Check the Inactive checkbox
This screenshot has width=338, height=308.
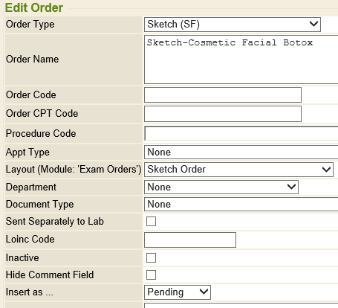click(151, 257)
